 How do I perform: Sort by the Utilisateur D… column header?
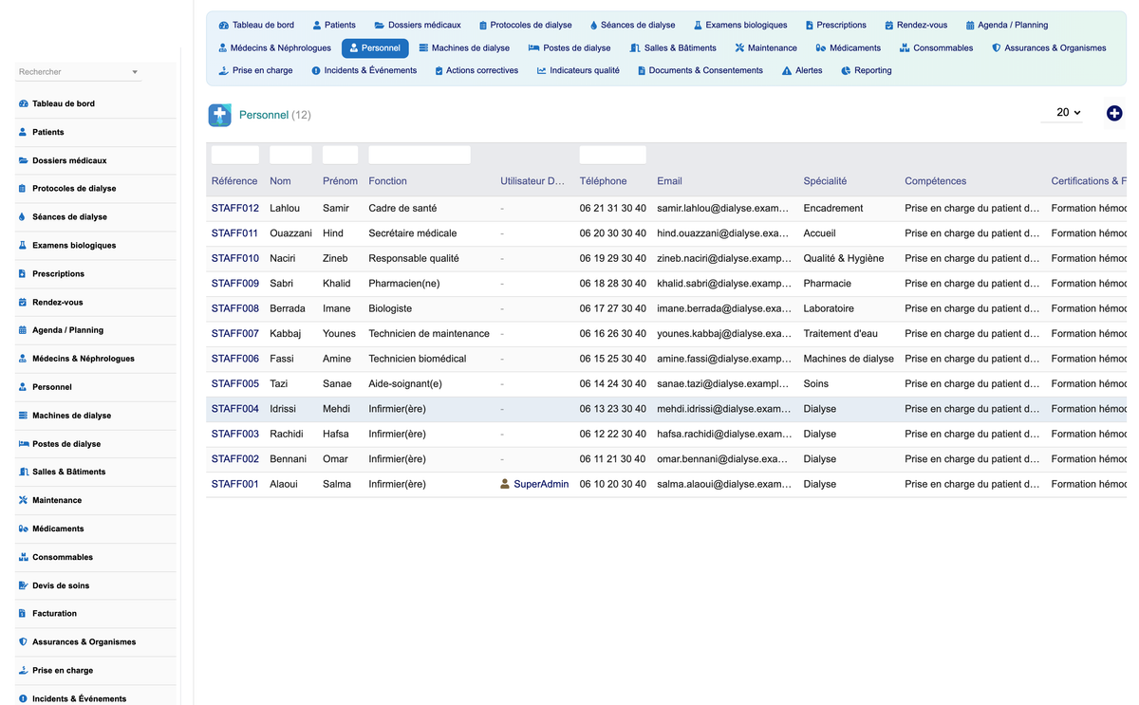click(532, 181)
